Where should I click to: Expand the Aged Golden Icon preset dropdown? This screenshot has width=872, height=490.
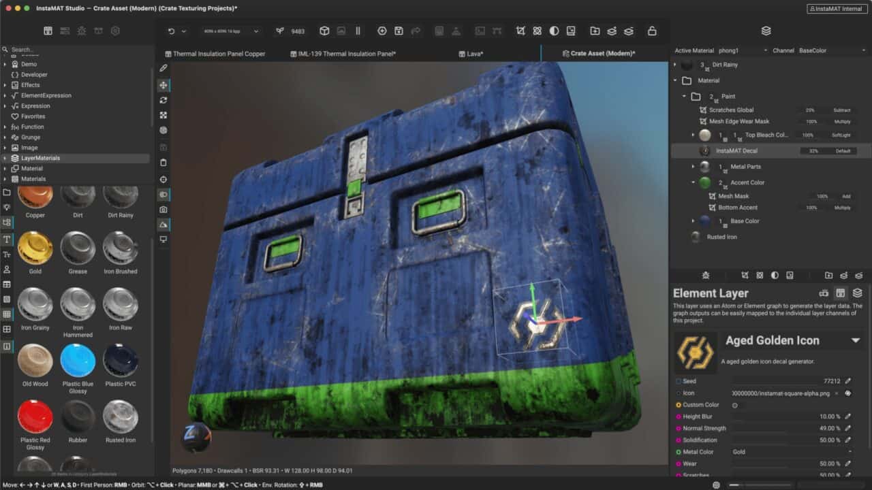click(x=856, y=340)
